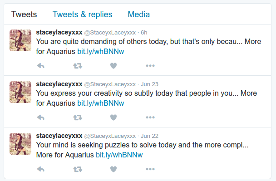Like the Jun 23 tweet
Viewport: 276px width, 181px height.
point(113,117)
